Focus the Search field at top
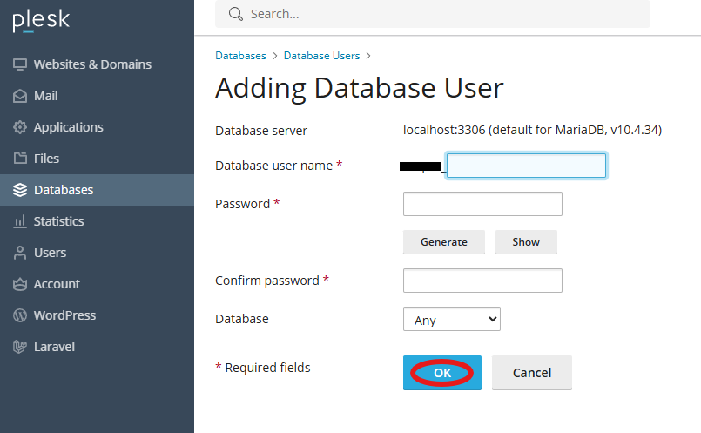This screenshot has width=701, height=433. (x=433, y=14)
